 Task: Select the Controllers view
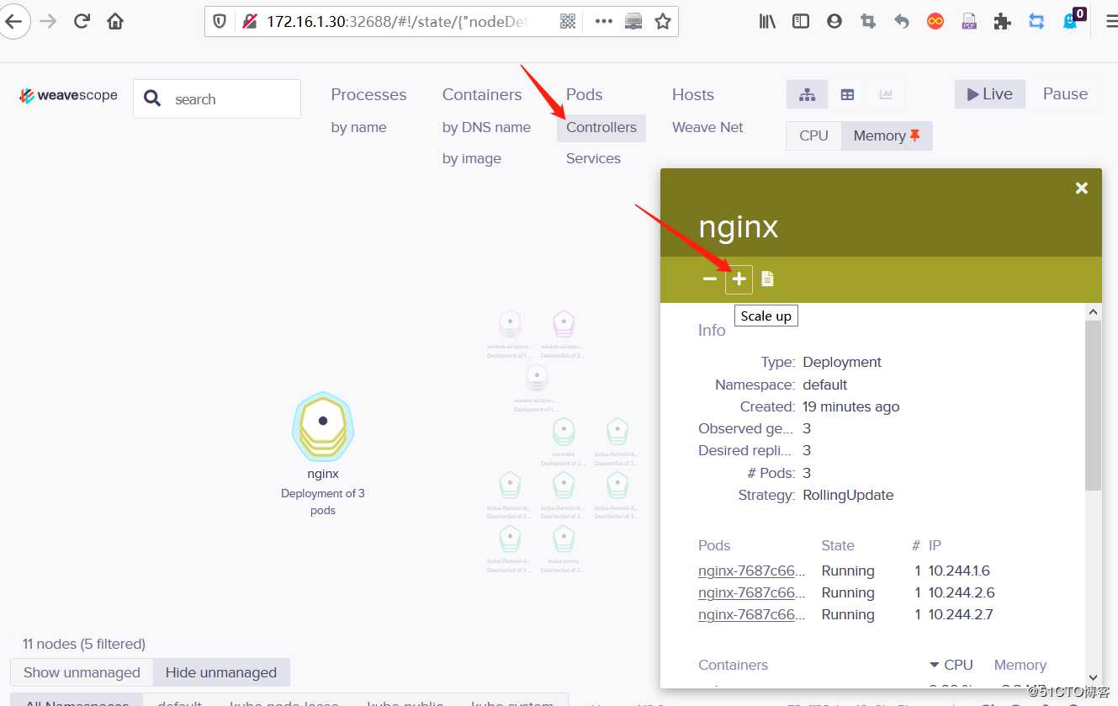(x=601, y=127)
